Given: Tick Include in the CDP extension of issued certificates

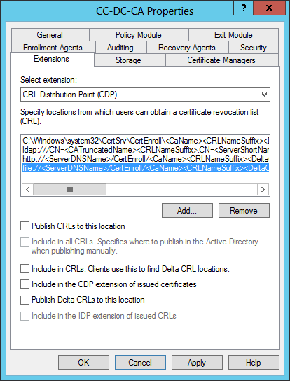Looking at the screenshot, I should [x=25, y=284].
